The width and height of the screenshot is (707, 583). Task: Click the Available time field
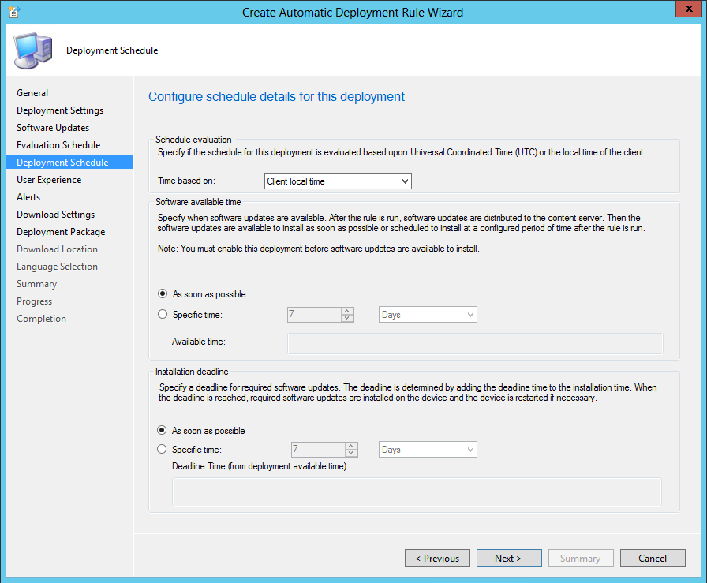(475, 344)
